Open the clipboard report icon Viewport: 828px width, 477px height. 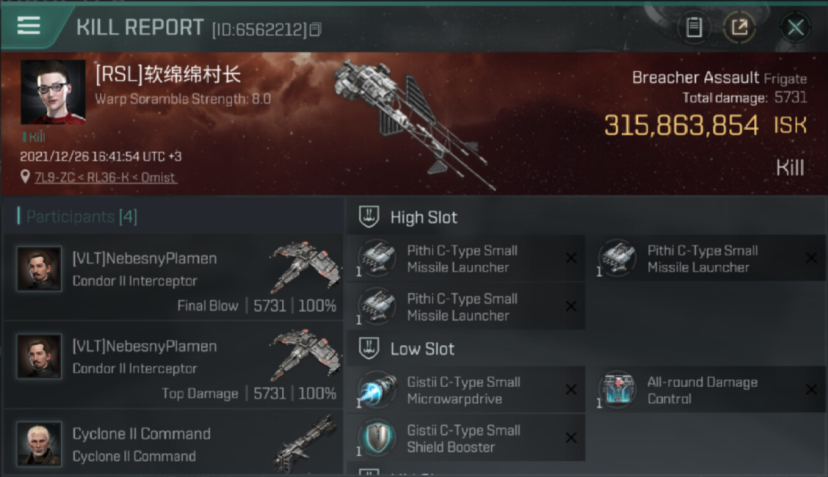pyautogui.click(x=694, y=27)
